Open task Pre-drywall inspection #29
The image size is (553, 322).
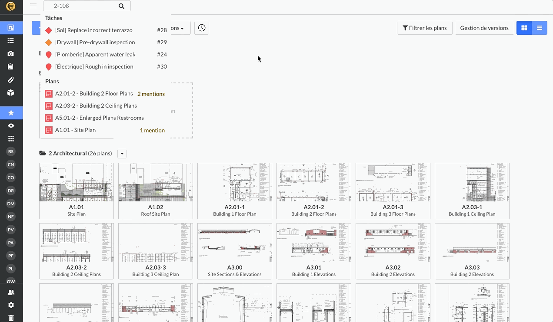pos(106,43)
